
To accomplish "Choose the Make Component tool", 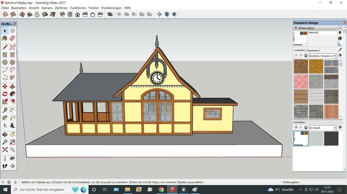I will 12,31.
